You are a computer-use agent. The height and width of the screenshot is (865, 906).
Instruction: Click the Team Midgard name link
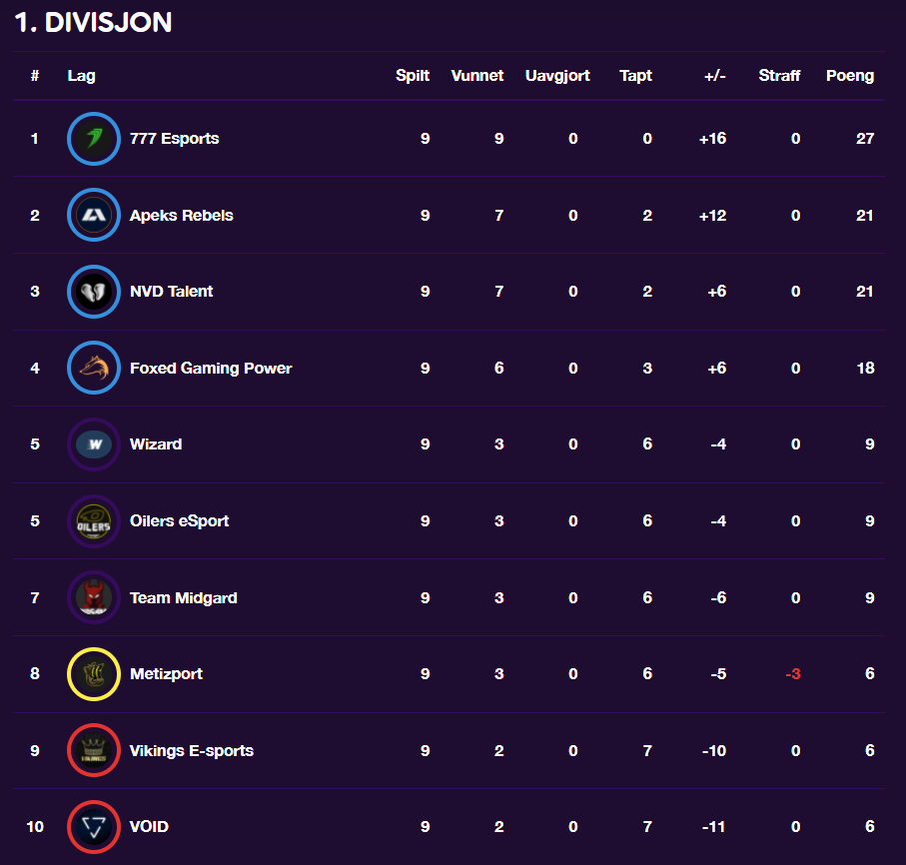click(x=183, y=598)
